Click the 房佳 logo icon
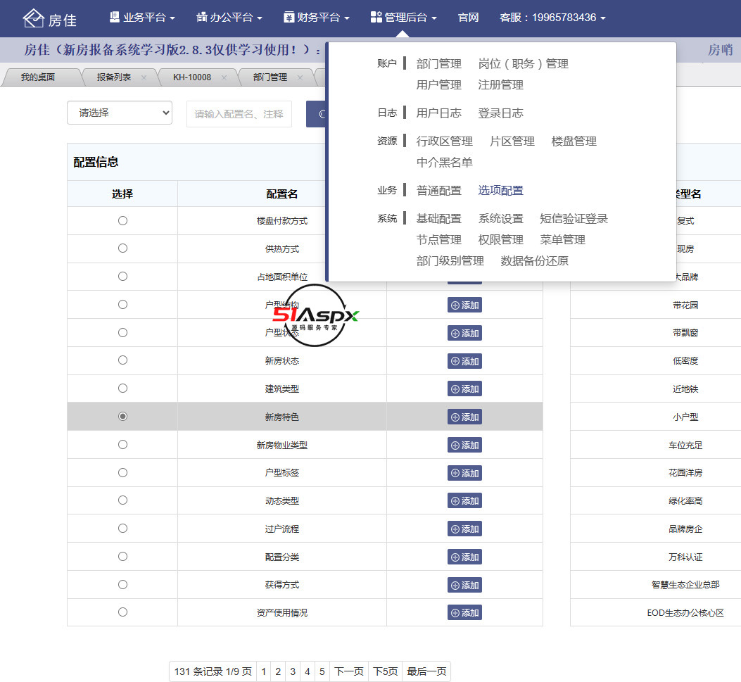Viewport: 741px width, 682px height. coord(33,18)
